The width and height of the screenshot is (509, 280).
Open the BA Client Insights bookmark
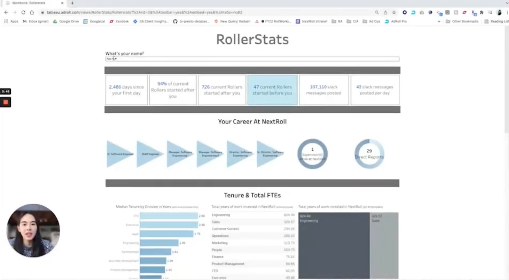tap(151, 21)
